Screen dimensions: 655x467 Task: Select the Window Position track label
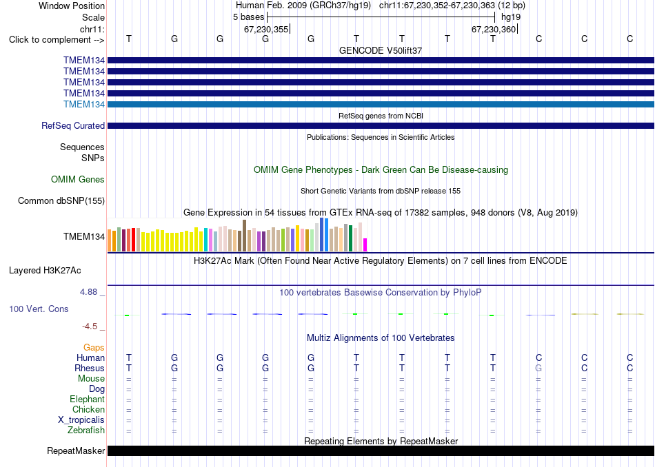[72, 6]
